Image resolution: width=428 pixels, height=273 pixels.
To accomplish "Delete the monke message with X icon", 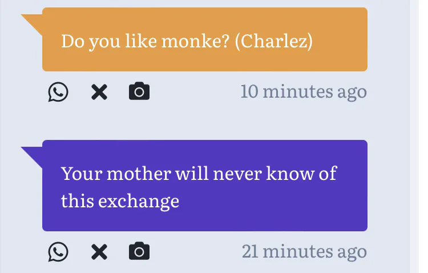I will 99,92.
